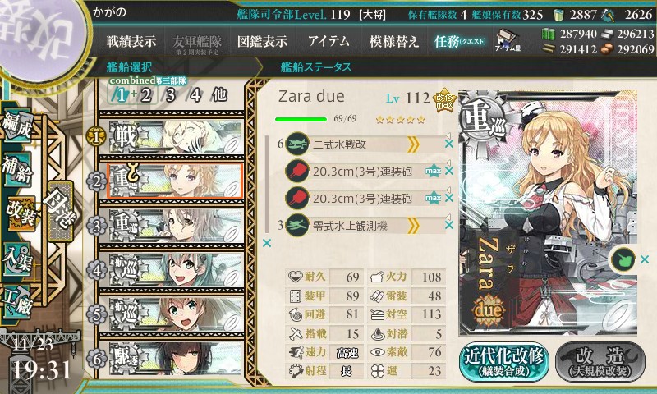
Task: Remove 零式水上観測機 using its X mark
Action: pyautogui.click(x=448, y=225)
